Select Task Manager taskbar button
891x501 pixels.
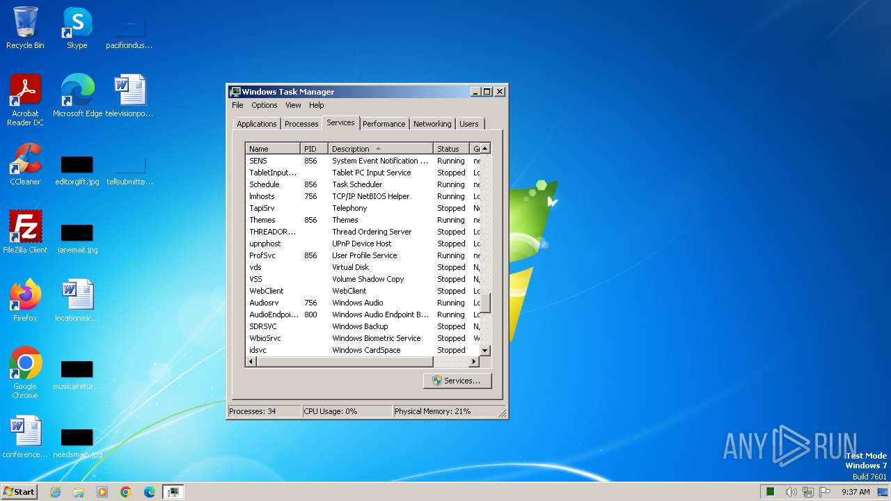click(173, 492)
